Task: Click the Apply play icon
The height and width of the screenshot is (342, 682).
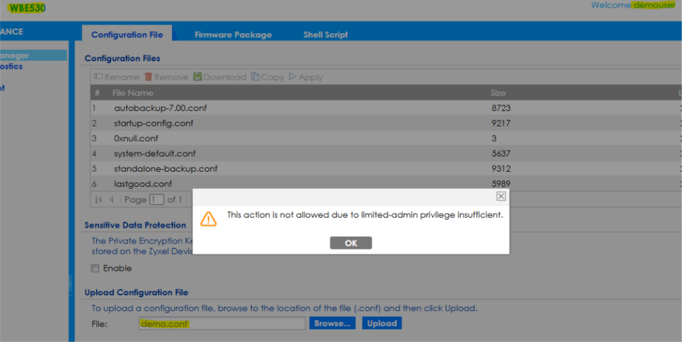Action: (x=292, y=77)
